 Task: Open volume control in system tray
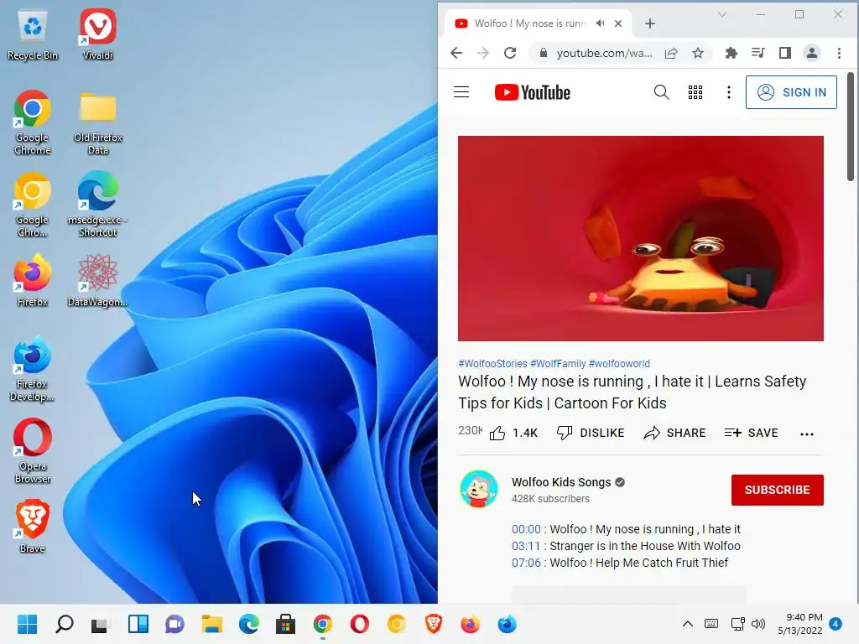(758, 624)
